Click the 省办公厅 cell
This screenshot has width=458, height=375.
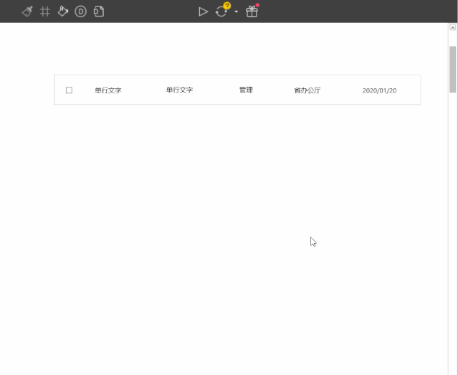(x=307, y=90)
